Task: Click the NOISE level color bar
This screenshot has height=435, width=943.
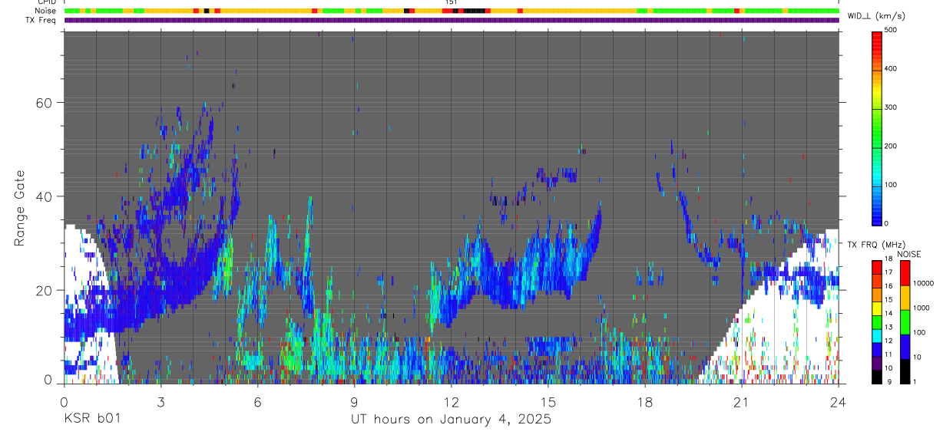Action: (x=905, y=321)
